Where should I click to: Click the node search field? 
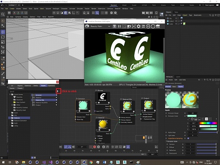pos(32,92)
